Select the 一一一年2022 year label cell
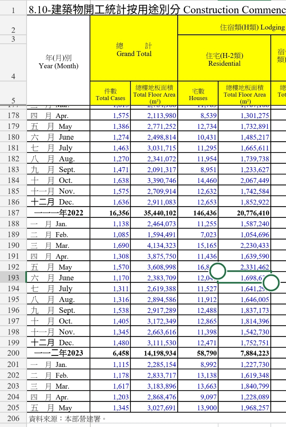 (x=58, y=213)
